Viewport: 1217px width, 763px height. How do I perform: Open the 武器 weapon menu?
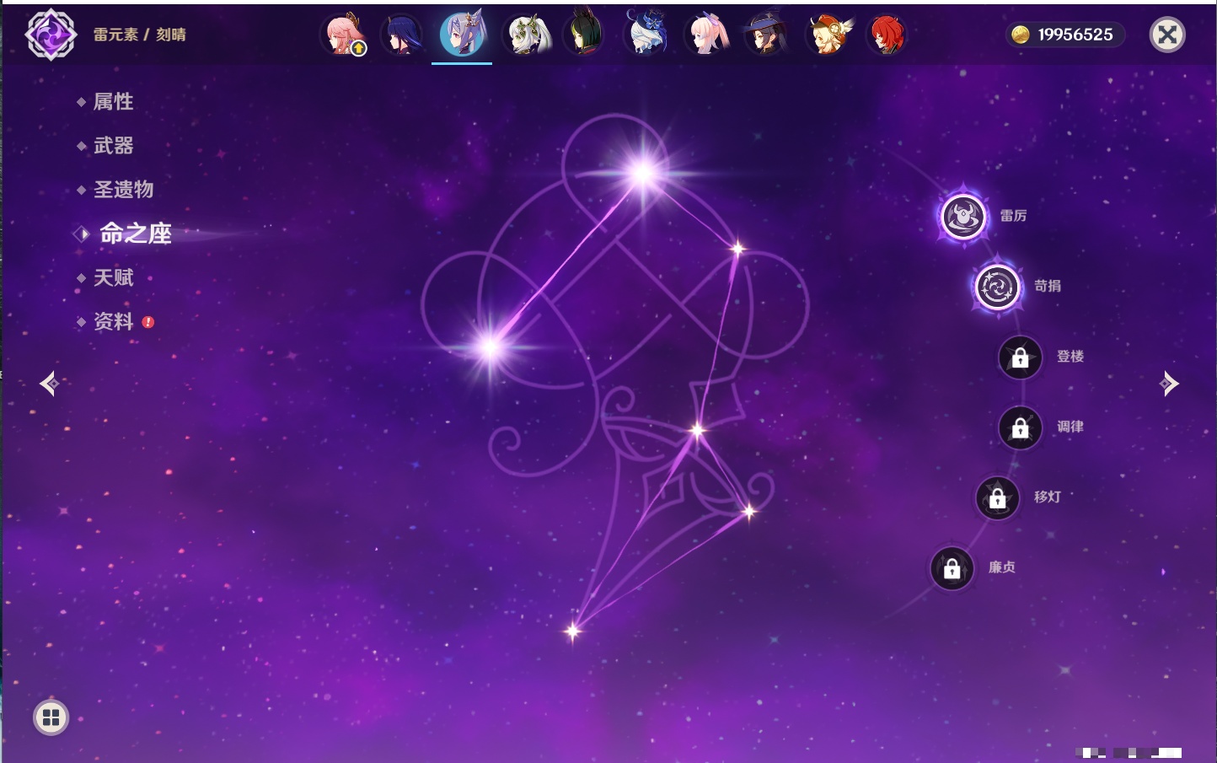point(113,146)
